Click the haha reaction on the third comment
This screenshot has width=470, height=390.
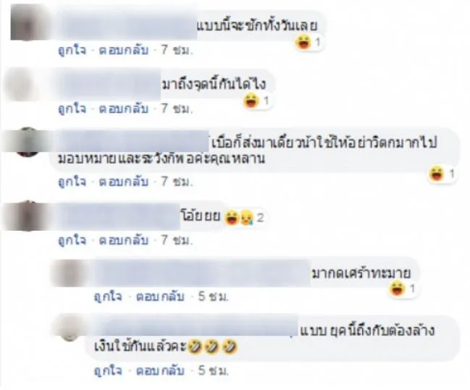(442, 174)
